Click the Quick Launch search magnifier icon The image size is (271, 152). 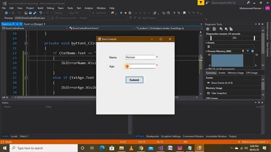pyautogui.click(x=249, y=3)
